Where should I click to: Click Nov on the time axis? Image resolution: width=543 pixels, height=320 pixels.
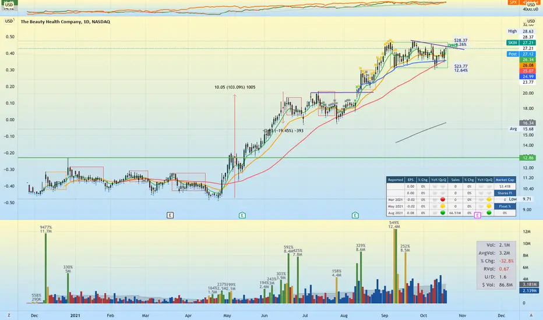pos(463,315)
